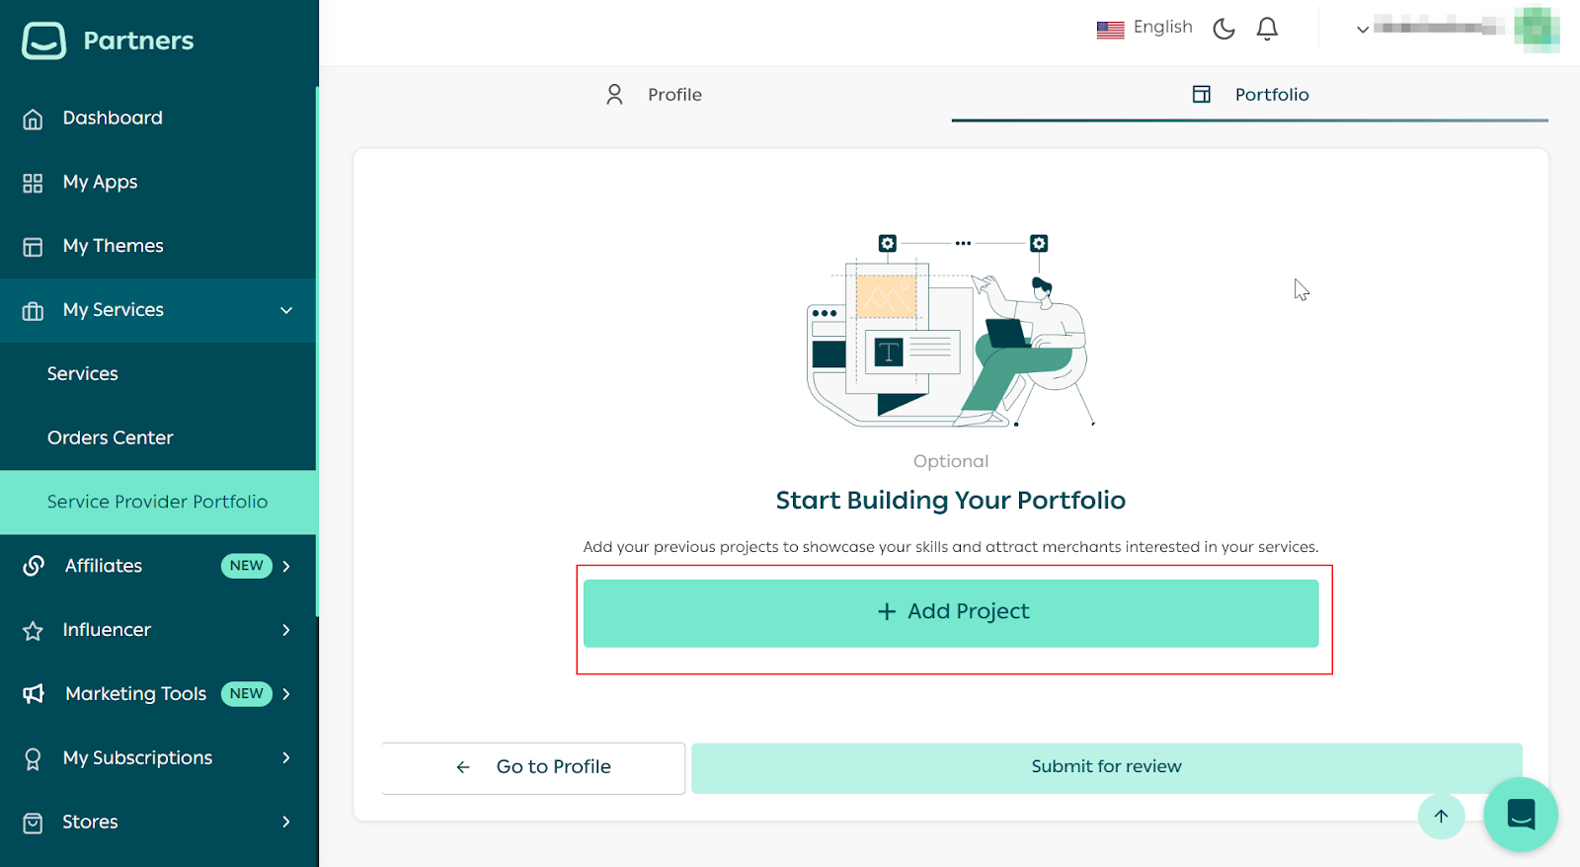Viewport: 1580px width, 867px height.
Task: Click the scroll-to-top arrow button
Action: [x=1441, y=816]
